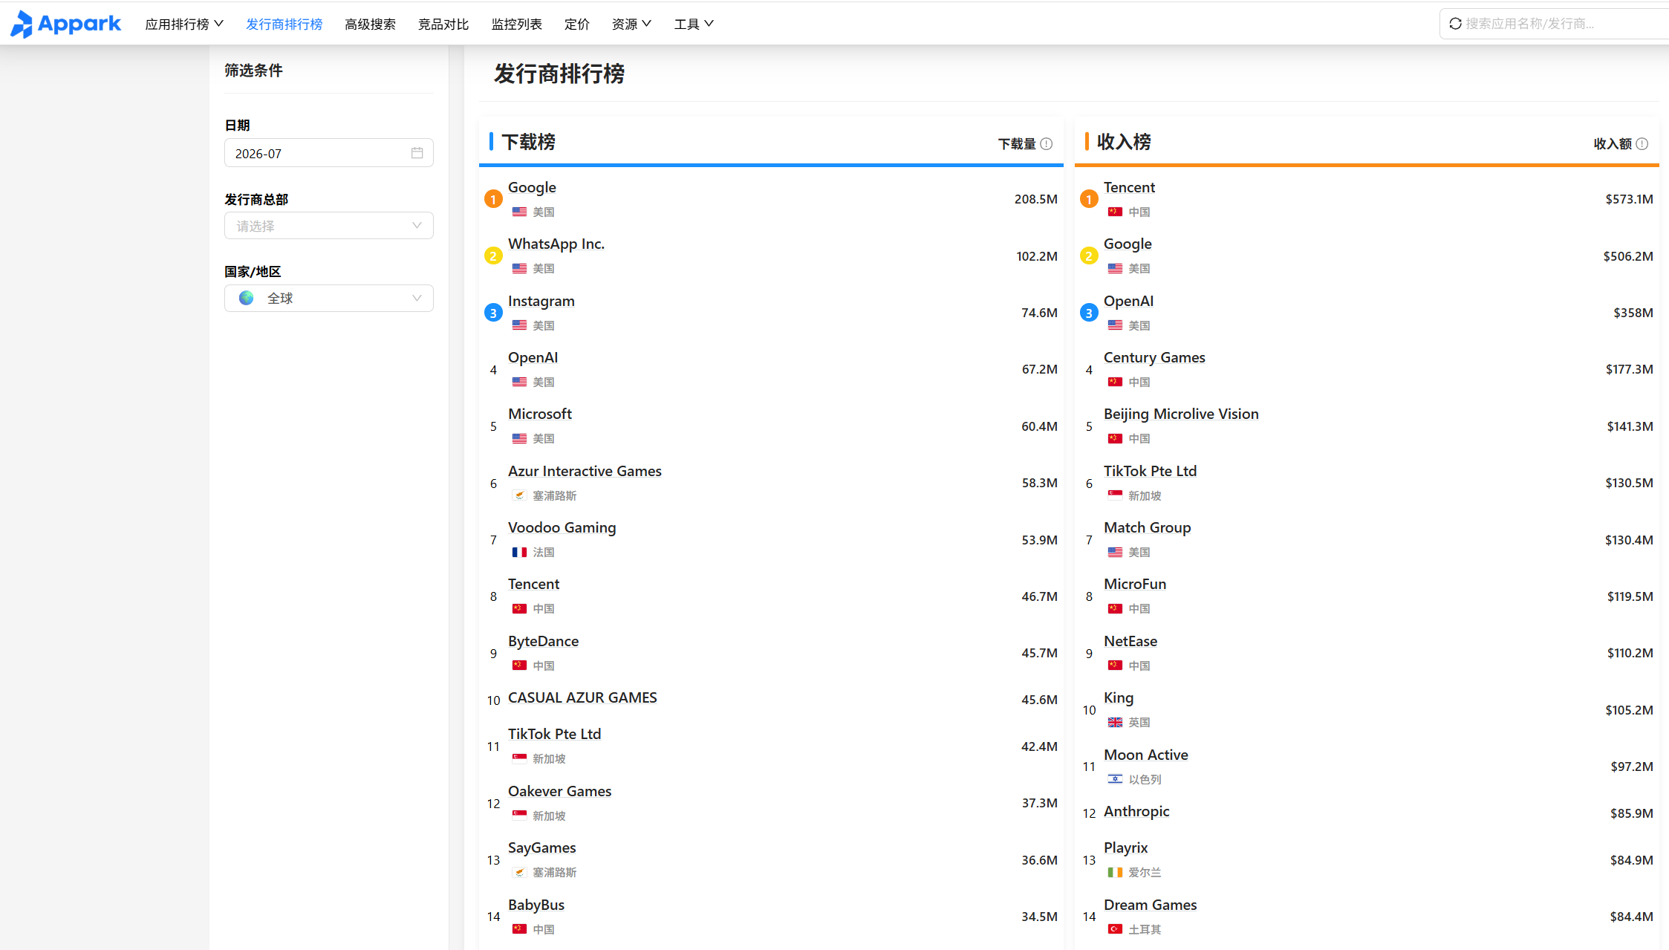Click the Turkey flag under Dream Games
This screenshot has width=1669, height=950.
coord(1115,929)
